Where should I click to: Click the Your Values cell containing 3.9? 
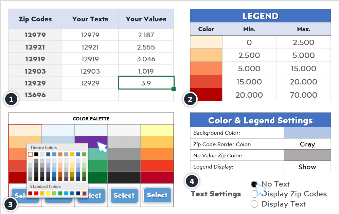(146, 82)
